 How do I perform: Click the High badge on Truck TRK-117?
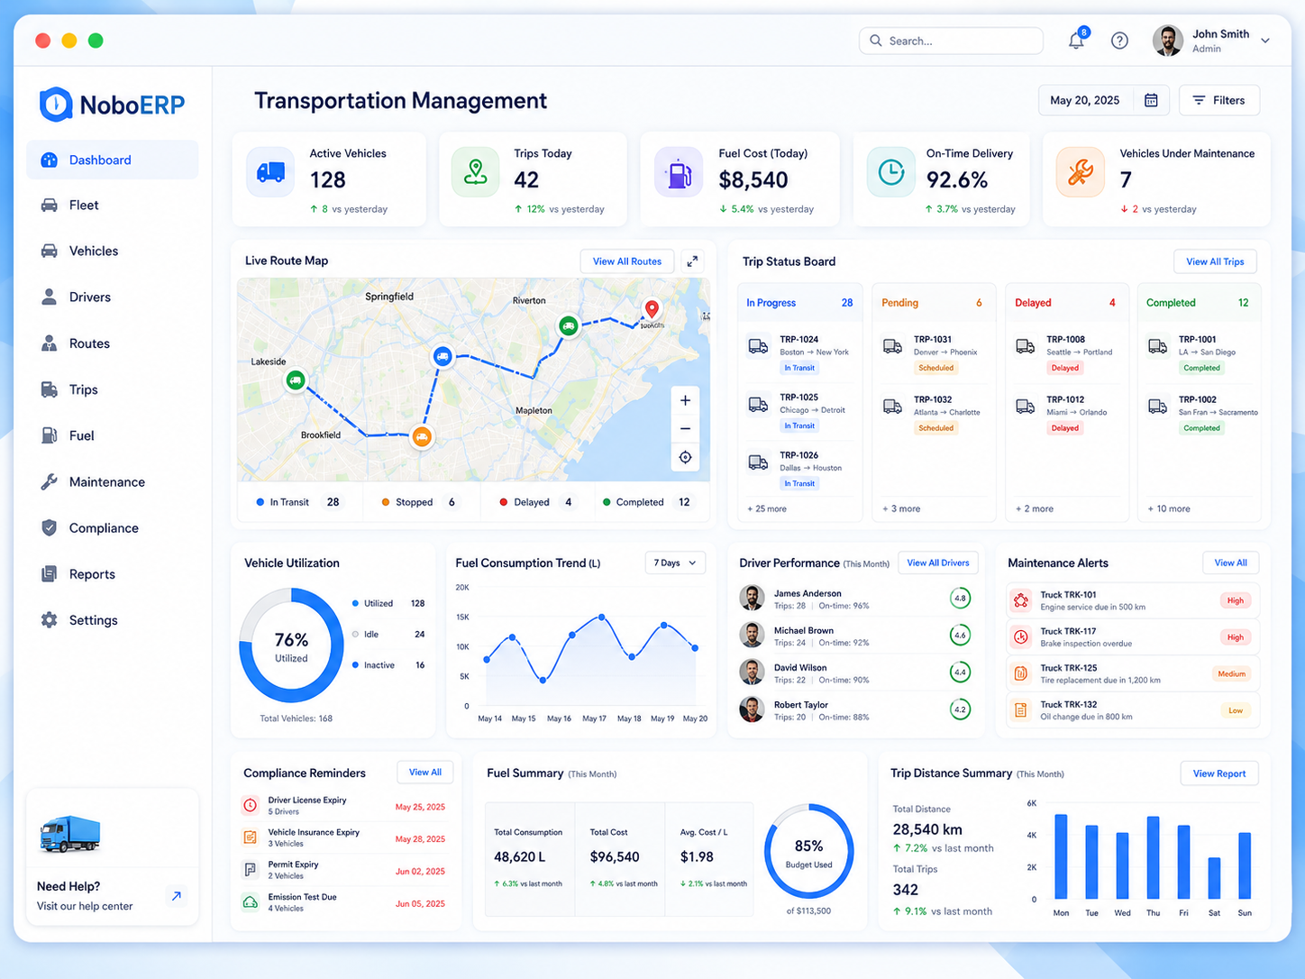coord(1235,637)
